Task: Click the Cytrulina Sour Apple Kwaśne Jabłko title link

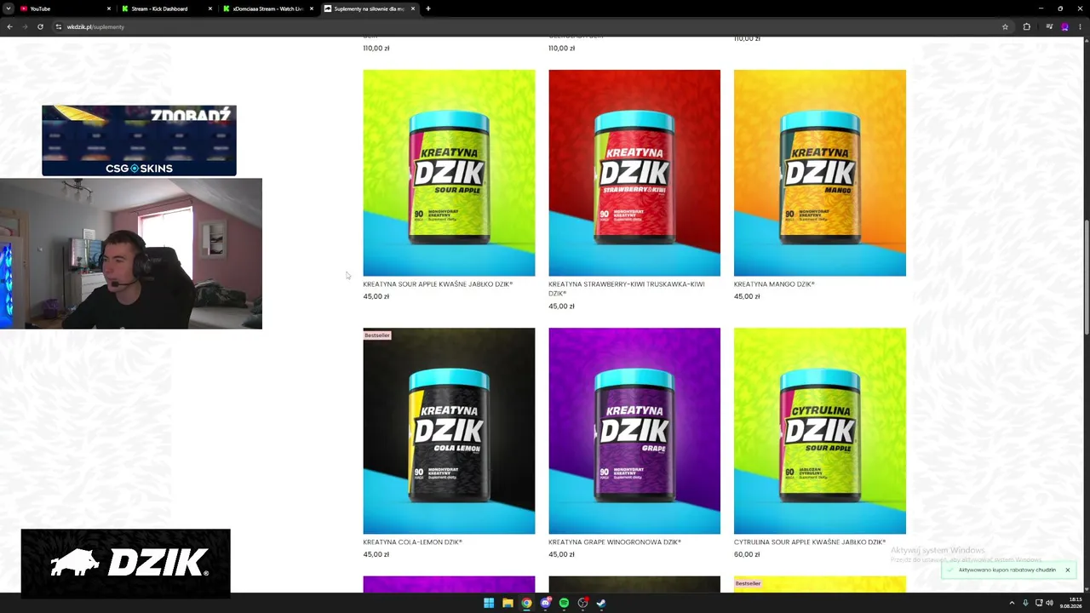Action: click(810, 542)
